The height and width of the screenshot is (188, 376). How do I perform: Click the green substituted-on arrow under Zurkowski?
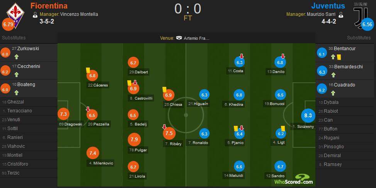[x=16, y=57]
